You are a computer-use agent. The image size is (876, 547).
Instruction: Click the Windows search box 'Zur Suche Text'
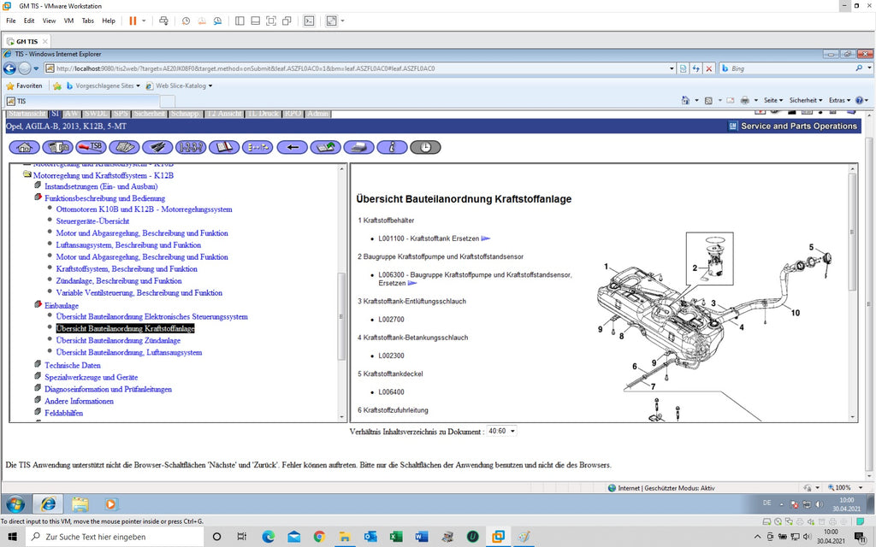click(115, 537)
